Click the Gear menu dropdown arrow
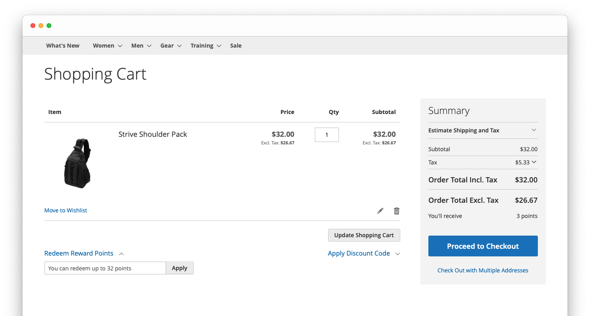Image resolution: width=590 pixels, height=316 pixels. coord(180,46)
